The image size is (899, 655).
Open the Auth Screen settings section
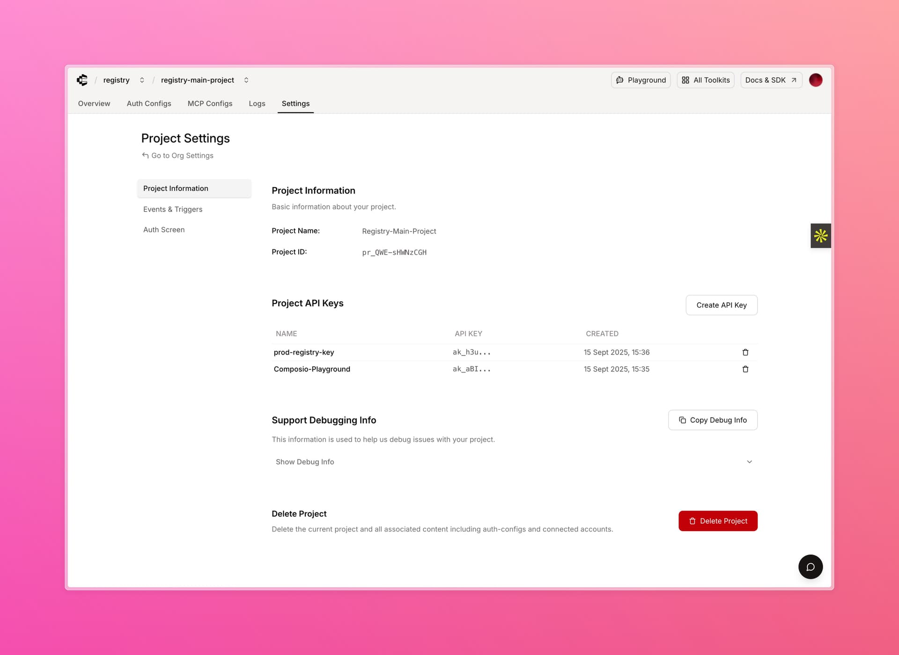tap(164, 229)
